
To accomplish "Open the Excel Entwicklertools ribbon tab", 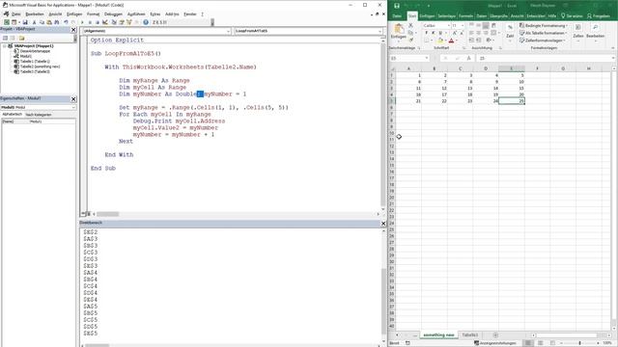I will coord(536,16).
